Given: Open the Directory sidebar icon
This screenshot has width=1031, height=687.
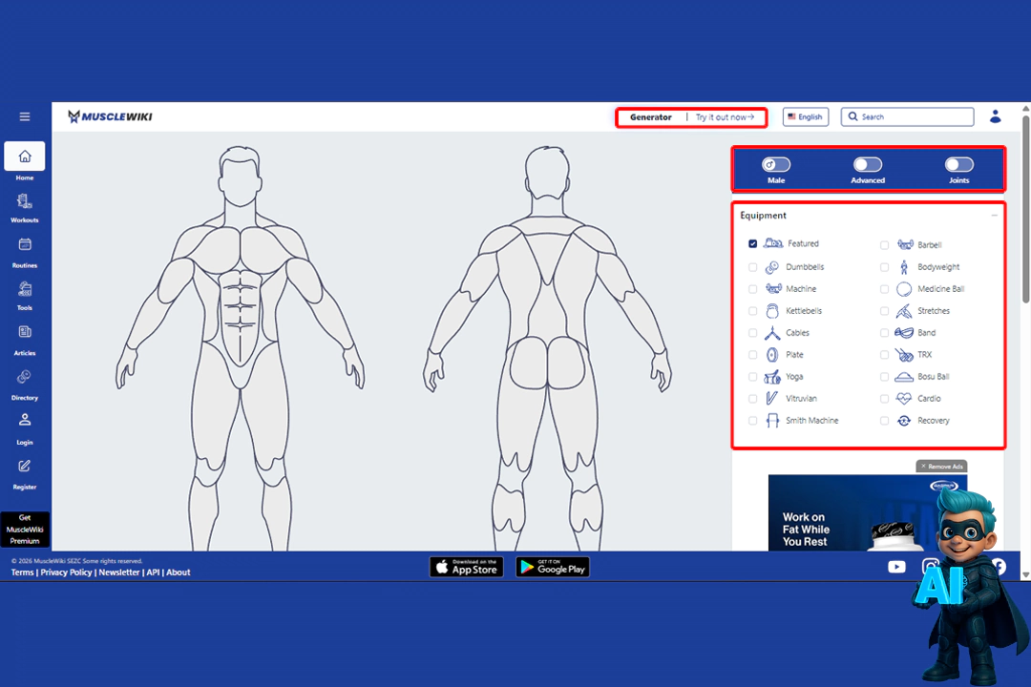Looking at the screenshot, I should tap(25, 378).
